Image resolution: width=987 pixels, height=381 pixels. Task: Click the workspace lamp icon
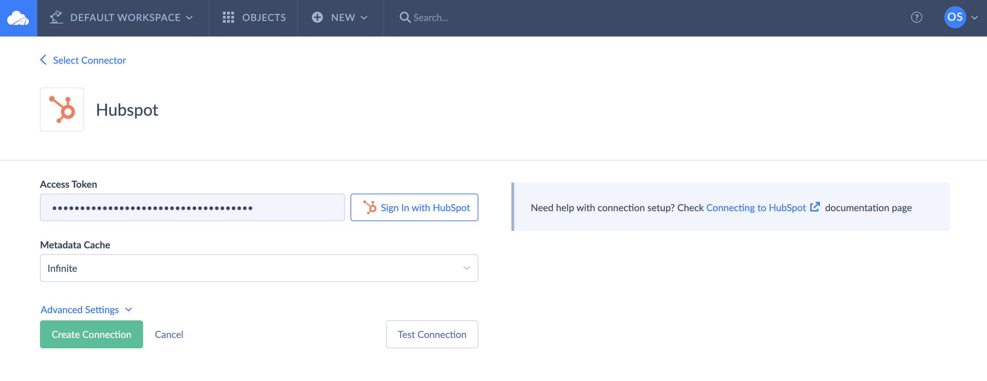point(56,17)
